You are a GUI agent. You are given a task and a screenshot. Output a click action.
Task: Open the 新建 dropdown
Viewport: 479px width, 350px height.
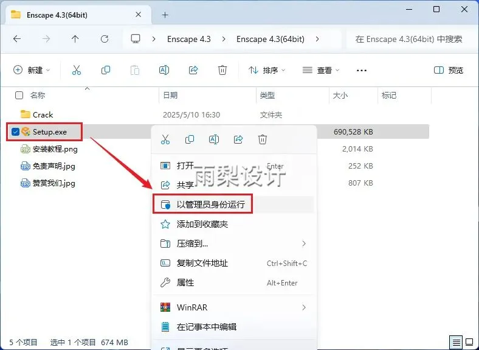(32, 71)
